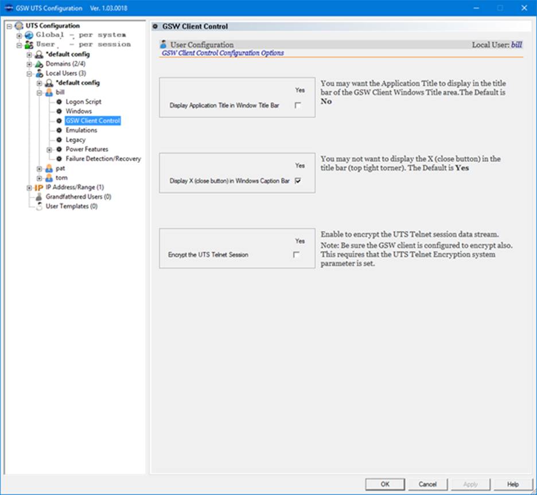Viewport: 537px width, 495px height.
Task: Collapse the Local Users (3) node
Action: (x=29, y=73)
